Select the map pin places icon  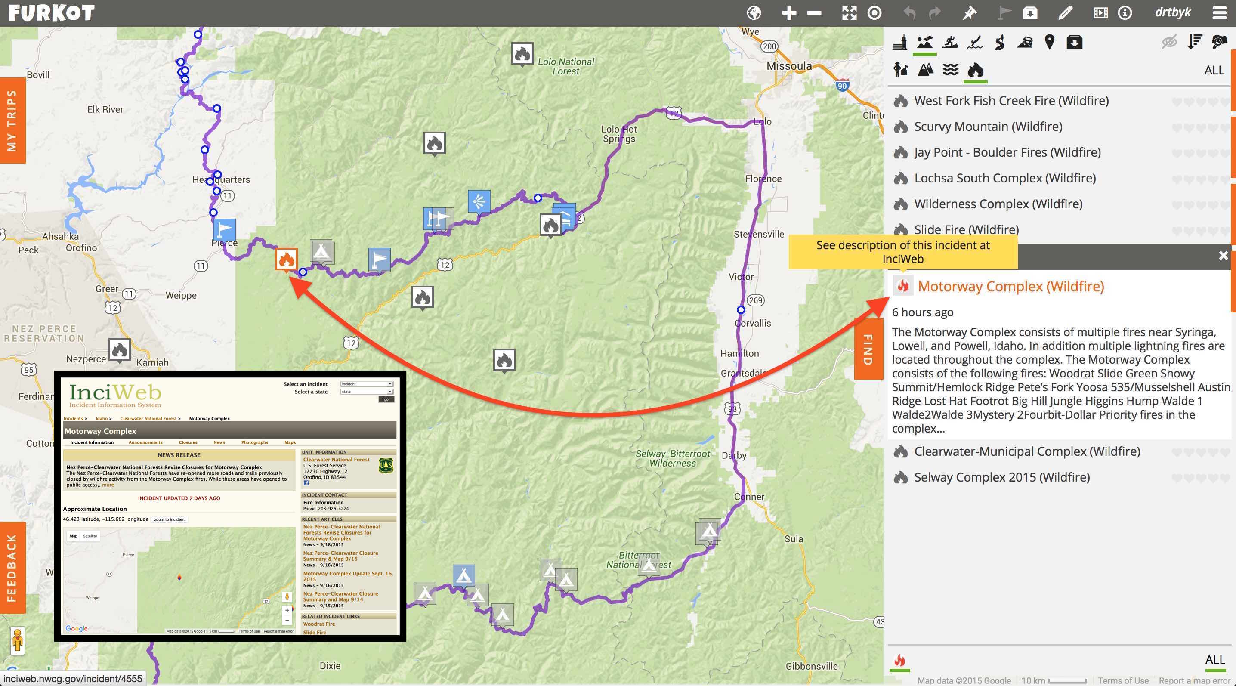1050,42
